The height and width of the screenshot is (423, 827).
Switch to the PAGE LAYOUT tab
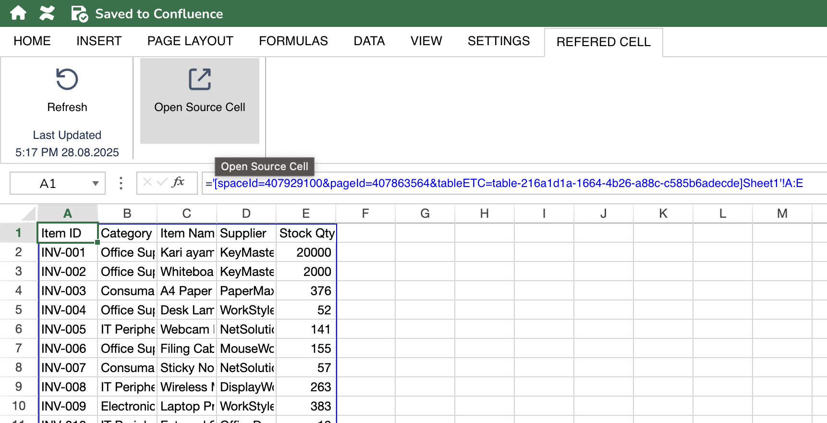(190, 41)
